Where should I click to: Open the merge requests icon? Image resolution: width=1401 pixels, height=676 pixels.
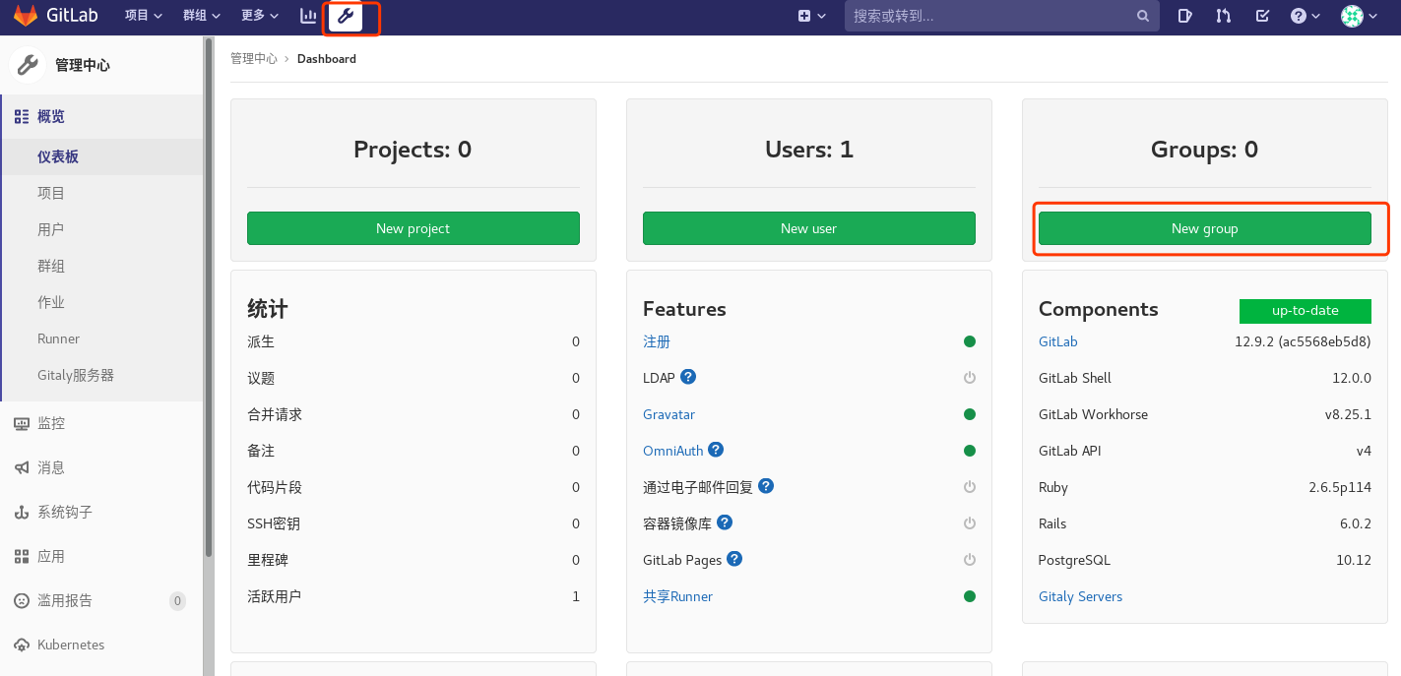click(x=1223, y=16)
